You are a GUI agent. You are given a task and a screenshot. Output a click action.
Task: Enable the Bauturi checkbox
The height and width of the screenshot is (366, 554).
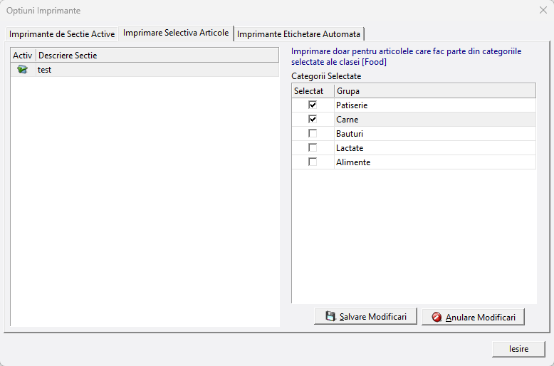click(x=313, y=133)
